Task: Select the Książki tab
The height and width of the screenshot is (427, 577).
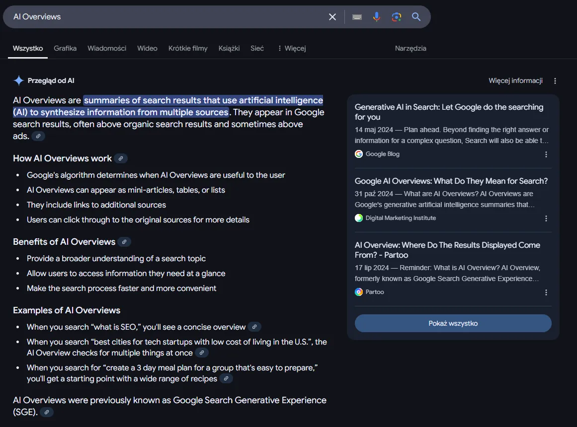Action: (229, 49)
